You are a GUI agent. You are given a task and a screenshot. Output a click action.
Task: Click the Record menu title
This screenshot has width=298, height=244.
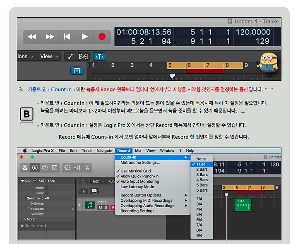pos(123,151)
